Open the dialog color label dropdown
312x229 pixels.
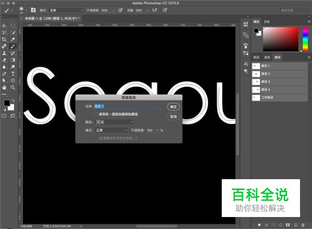click(114, 122)
